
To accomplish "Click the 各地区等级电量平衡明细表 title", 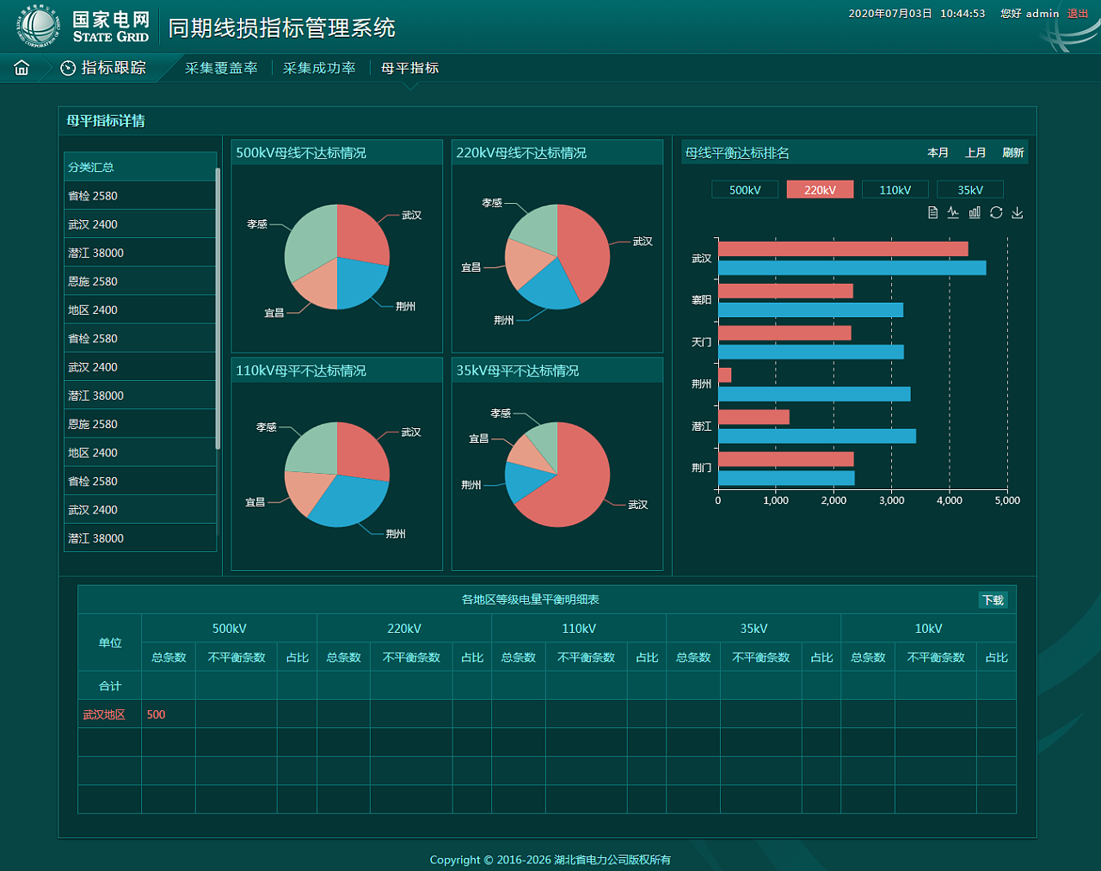I will [x=531, y=599].
